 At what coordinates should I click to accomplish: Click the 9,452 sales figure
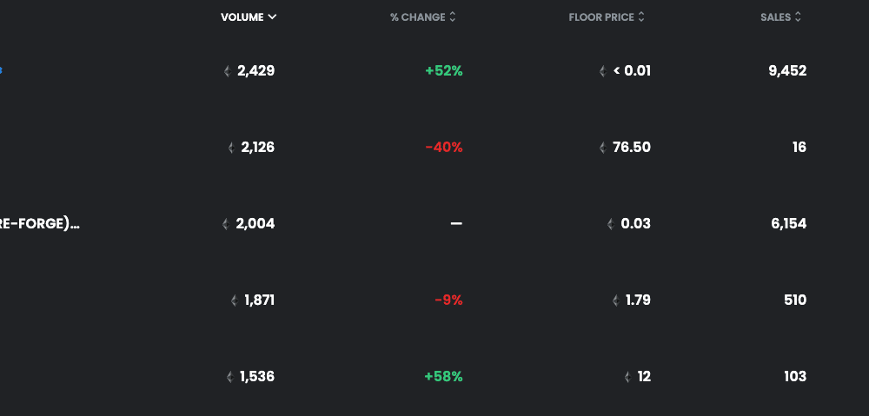point(787,71)
